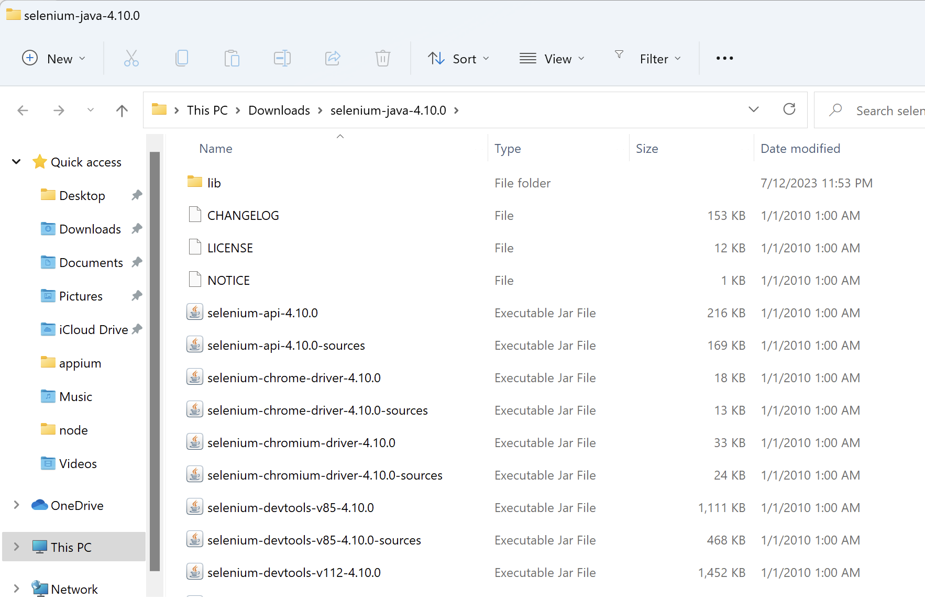Viewport: 925px width, 600px height.
Task: Expand the This PC tree node
Action: 16,547
